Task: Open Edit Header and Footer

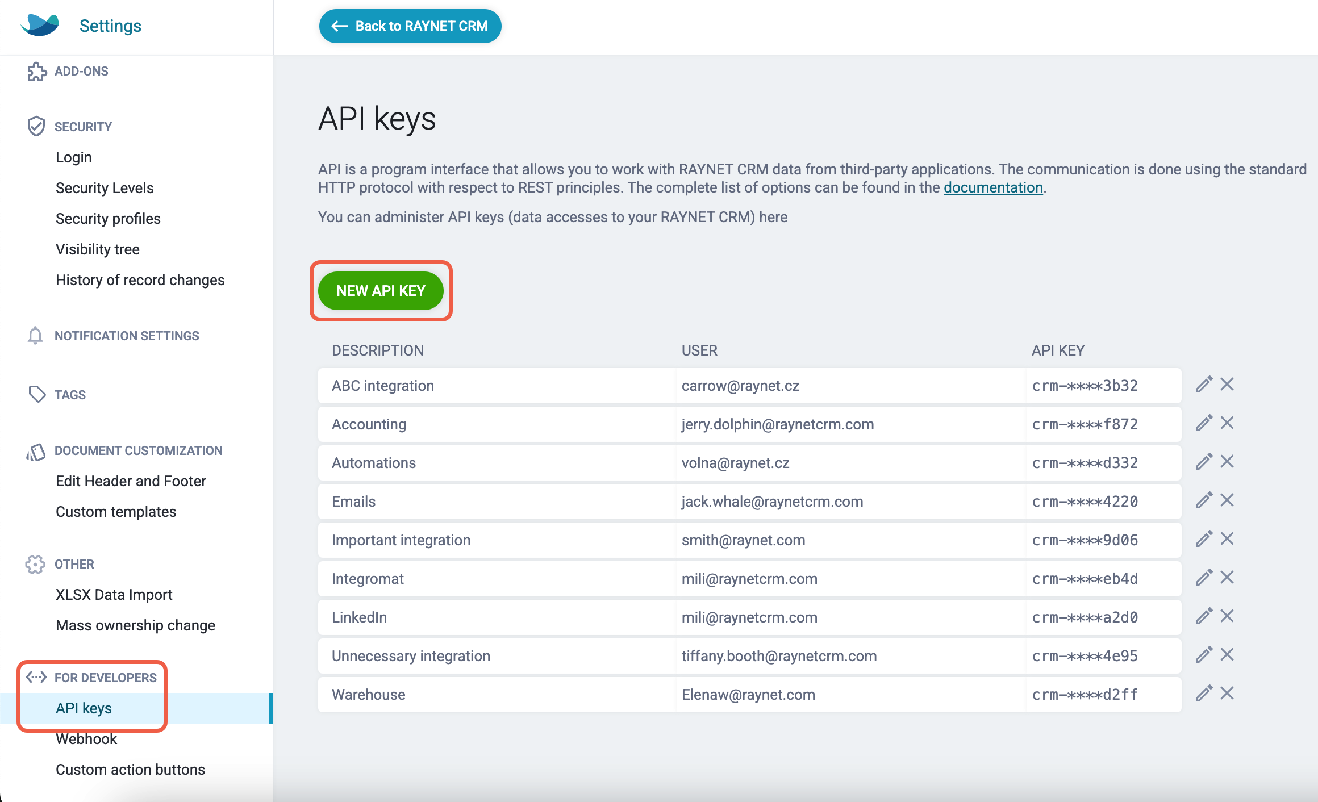Action: coord(131,481)
